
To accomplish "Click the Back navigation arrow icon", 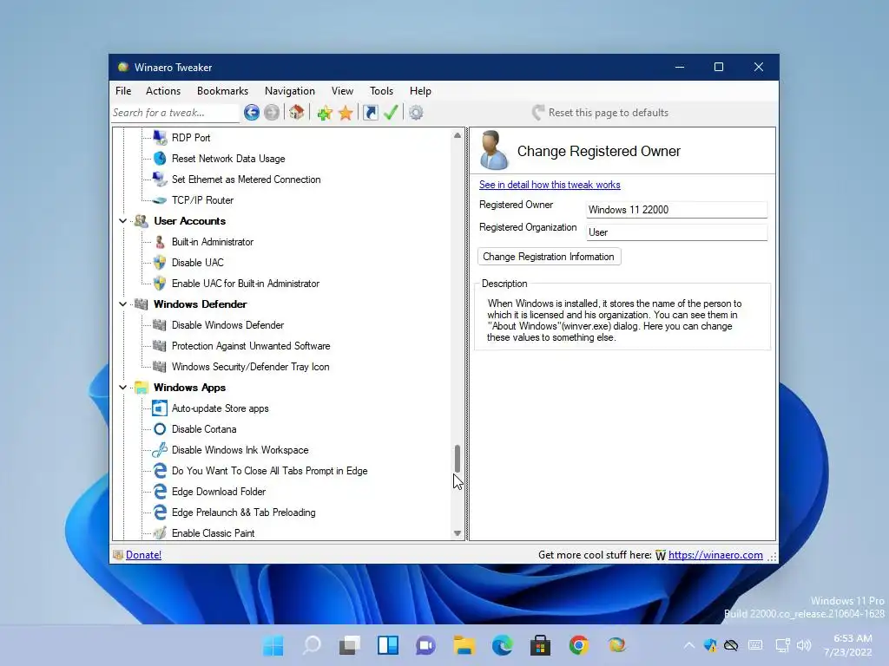I will click(252, 113).
